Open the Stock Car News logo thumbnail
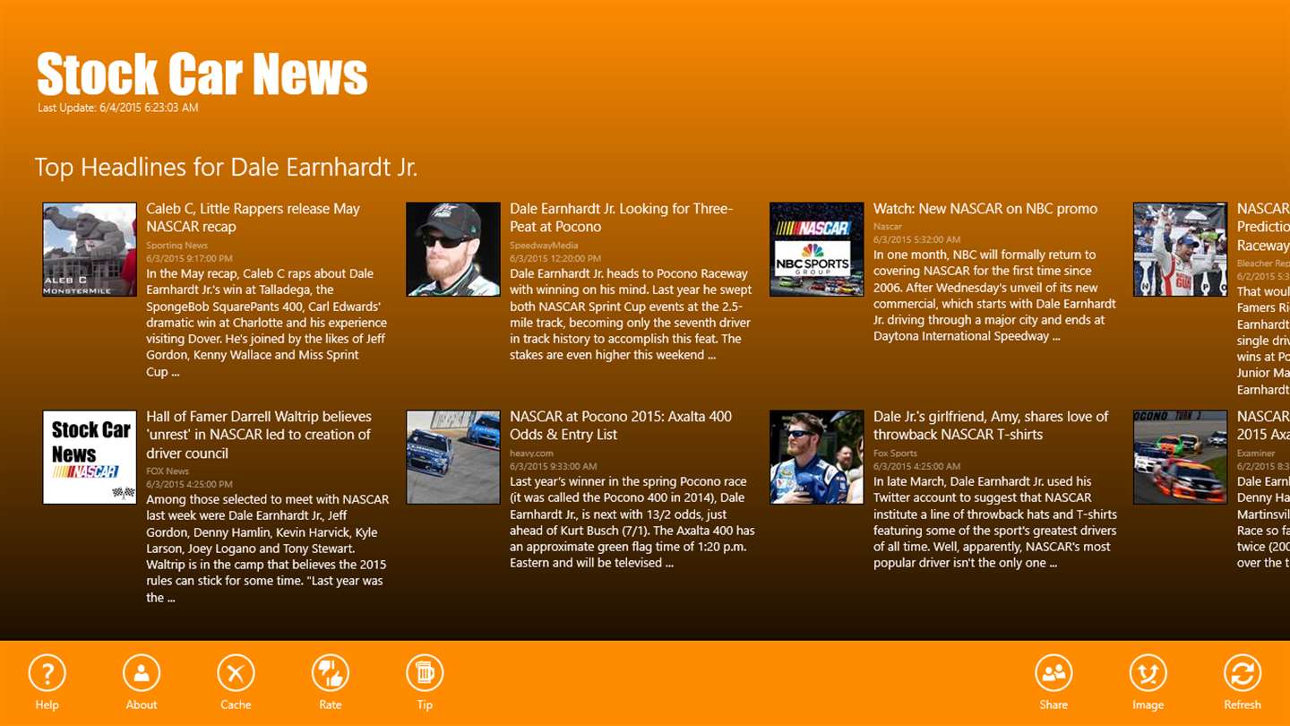This screenshot has width=1290, height=726. point(90,457)
